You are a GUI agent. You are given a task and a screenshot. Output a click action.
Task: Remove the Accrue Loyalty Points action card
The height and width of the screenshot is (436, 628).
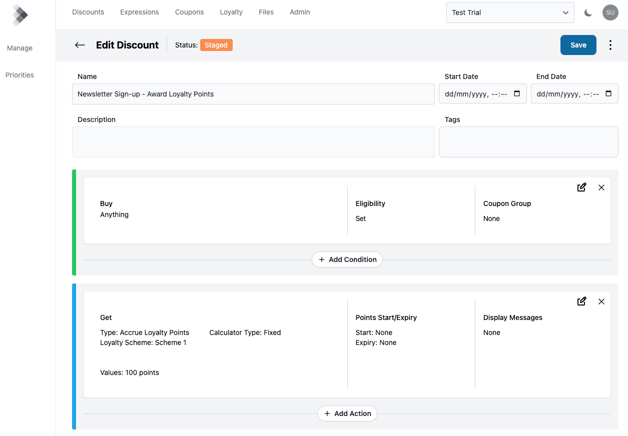[x=601, y=301]
